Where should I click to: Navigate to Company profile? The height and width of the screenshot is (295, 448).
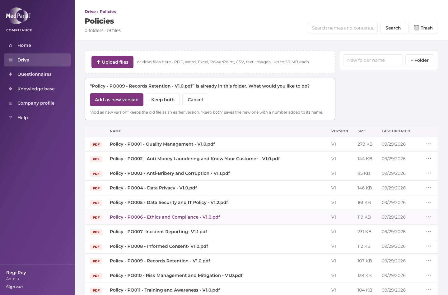coord(37,103)
